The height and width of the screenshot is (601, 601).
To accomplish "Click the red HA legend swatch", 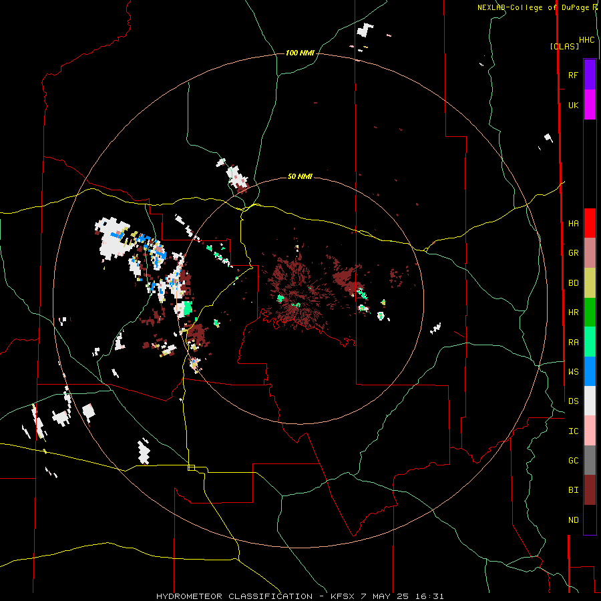I will tap(590, 223).
